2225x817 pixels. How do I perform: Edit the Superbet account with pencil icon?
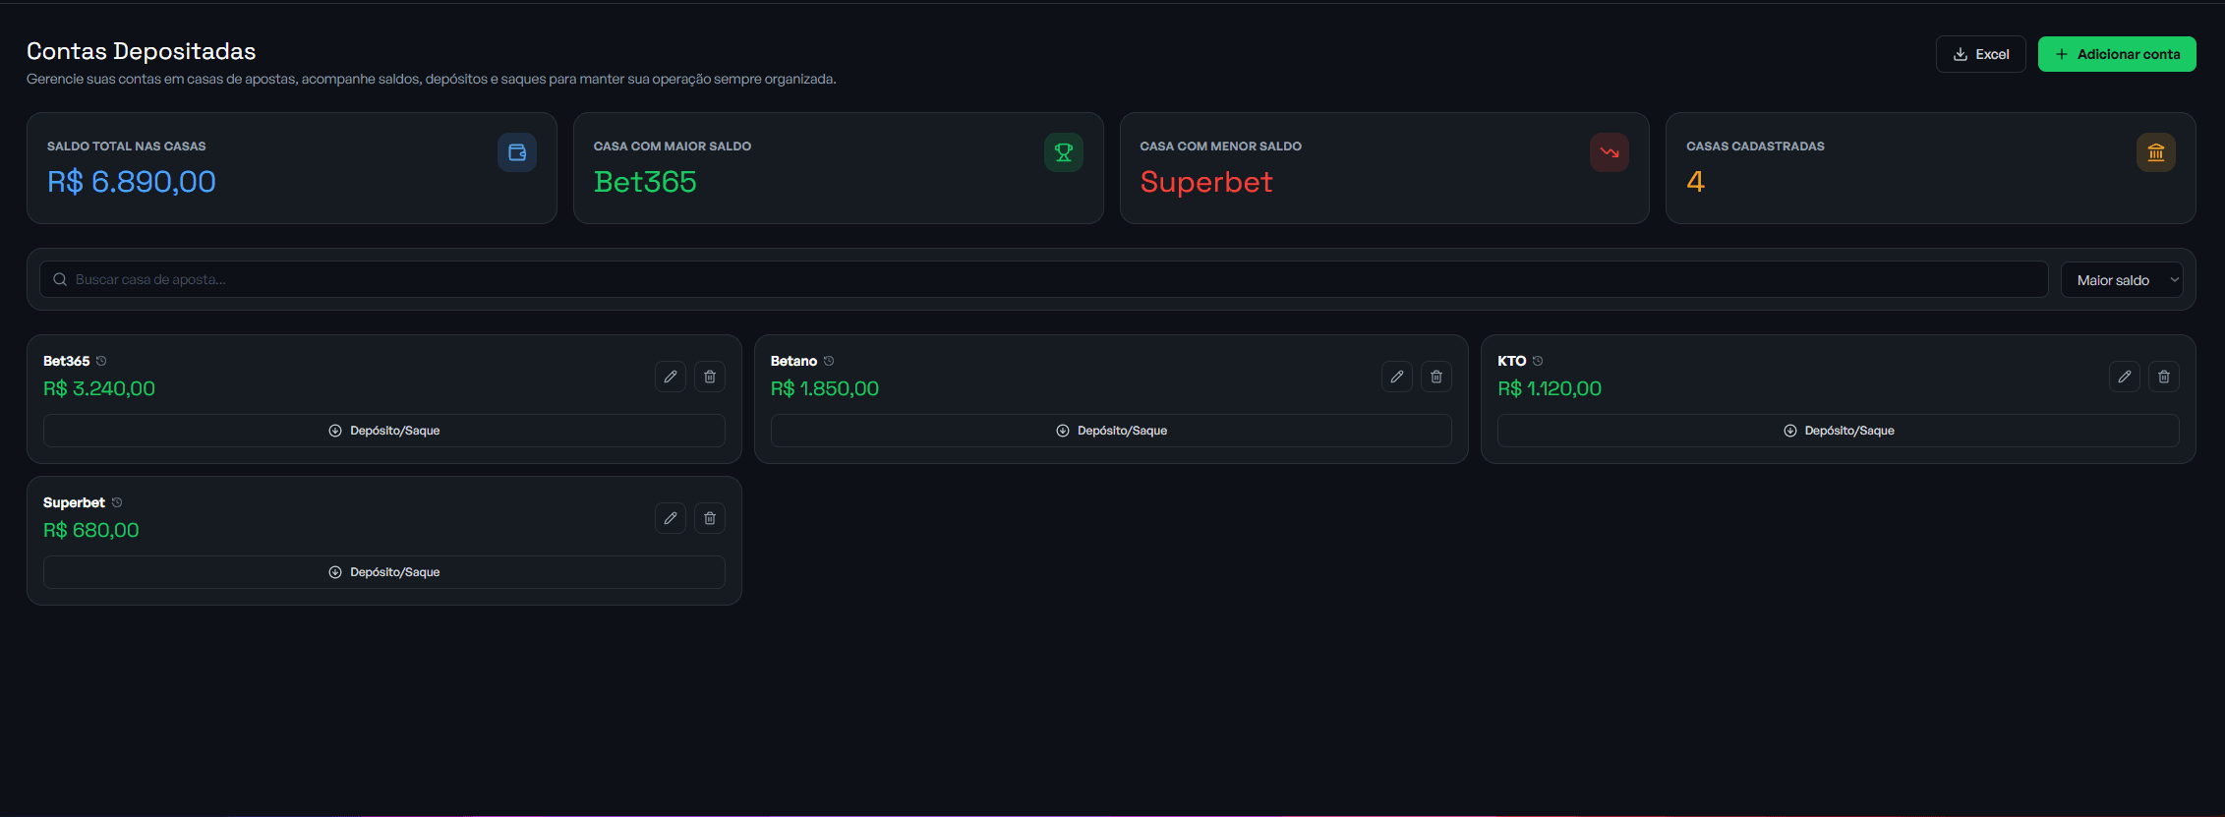671,518
